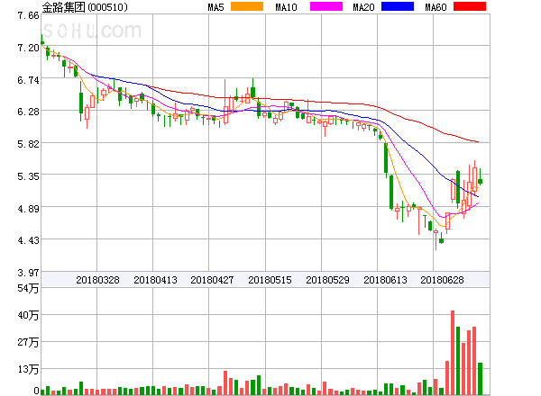541x396 pixels.
Task: Click the 20180613 date label
Action: click(x=385, y=280)
